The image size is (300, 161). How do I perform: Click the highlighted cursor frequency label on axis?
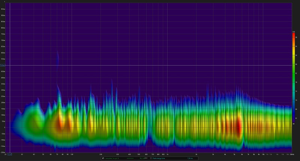click(10, 154)
